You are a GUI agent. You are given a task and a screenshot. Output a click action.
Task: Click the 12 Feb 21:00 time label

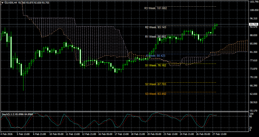point(89,134)
